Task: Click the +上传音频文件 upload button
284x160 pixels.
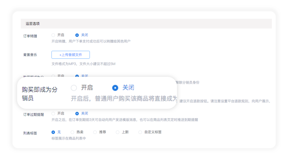Action: [70, 55]
